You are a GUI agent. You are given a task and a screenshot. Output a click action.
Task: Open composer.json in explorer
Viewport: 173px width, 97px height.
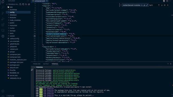pyautogui.click(x=15, y=54)
